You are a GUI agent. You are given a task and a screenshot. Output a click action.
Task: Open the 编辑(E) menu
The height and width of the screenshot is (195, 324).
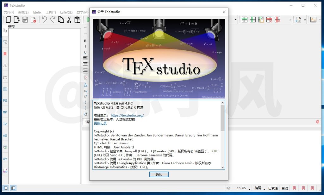23,12
